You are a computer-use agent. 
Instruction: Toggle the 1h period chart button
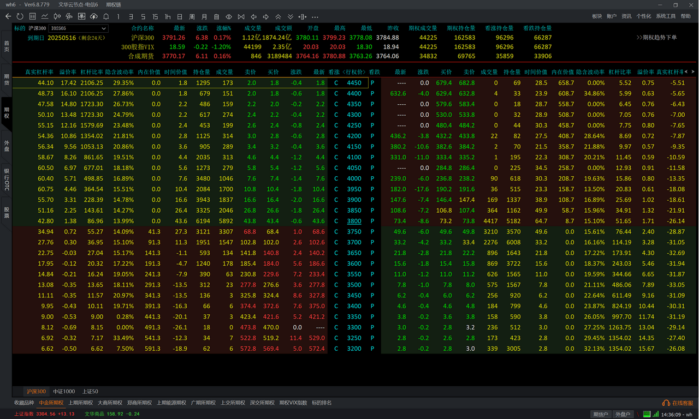(x=168, y=16)
